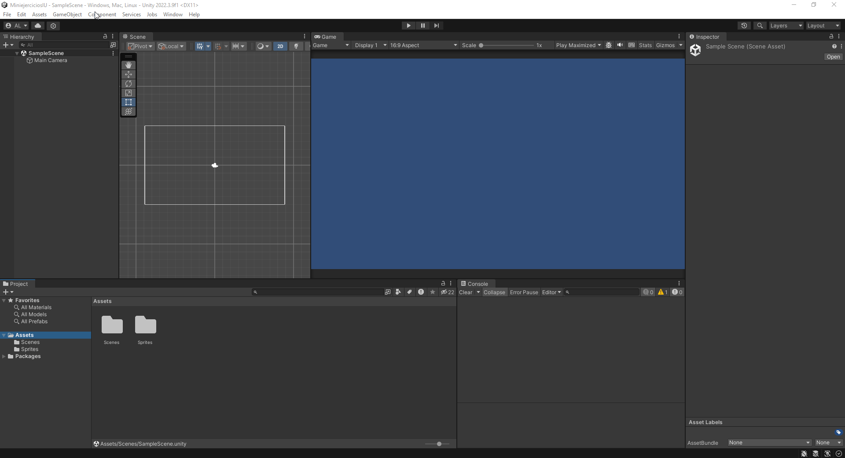Select the Move tool in Scene
The image size is (845, 458).
pos(129,74)
